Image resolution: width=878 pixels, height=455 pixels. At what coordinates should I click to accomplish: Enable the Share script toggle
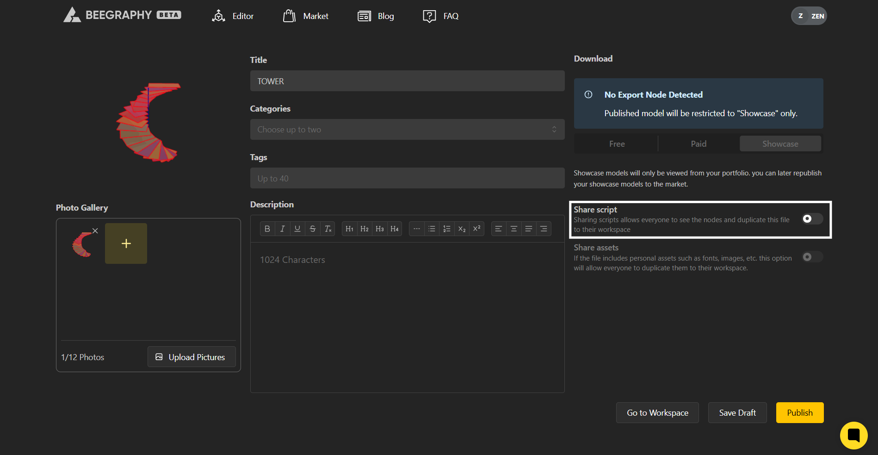(812, 219)
